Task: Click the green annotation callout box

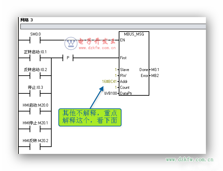Action: pos(90,117)
